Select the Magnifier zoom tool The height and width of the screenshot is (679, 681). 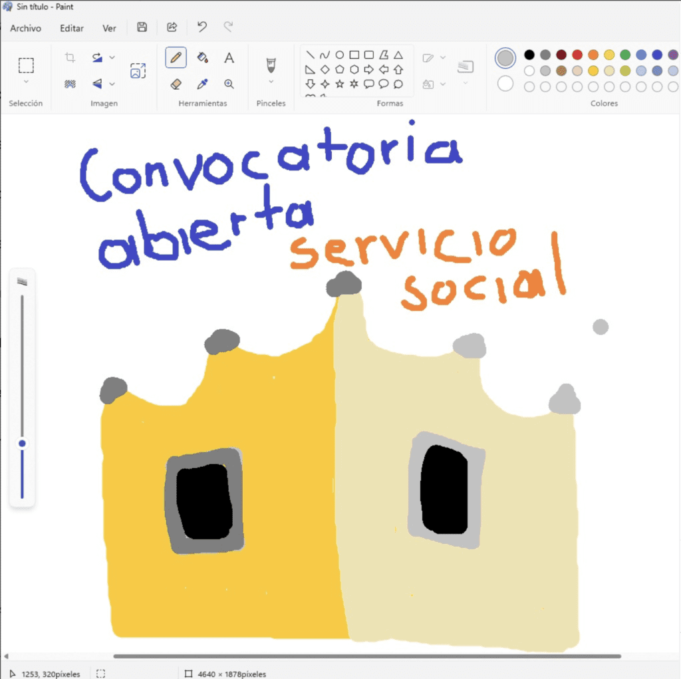click(229, 84)
